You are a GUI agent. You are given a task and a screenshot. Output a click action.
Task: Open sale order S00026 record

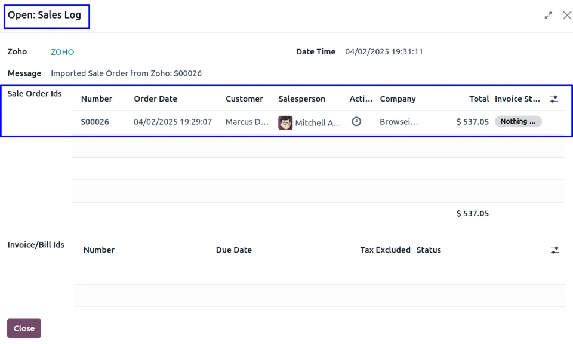95,122
